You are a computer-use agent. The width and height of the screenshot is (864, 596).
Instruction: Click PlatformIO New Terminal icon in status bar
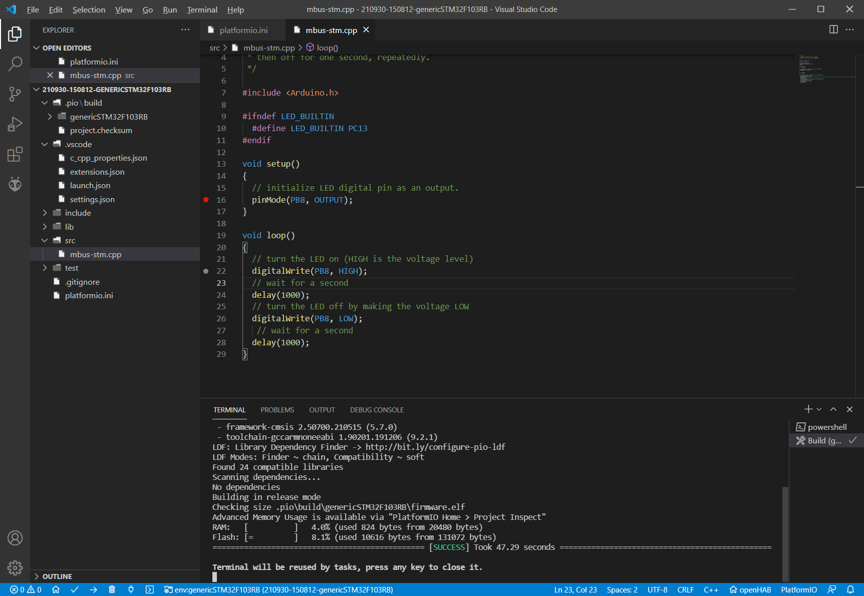pyautogui.click(x=150, y=589)
